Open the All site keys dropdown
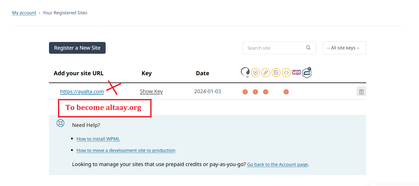 [x=344, y=48]
